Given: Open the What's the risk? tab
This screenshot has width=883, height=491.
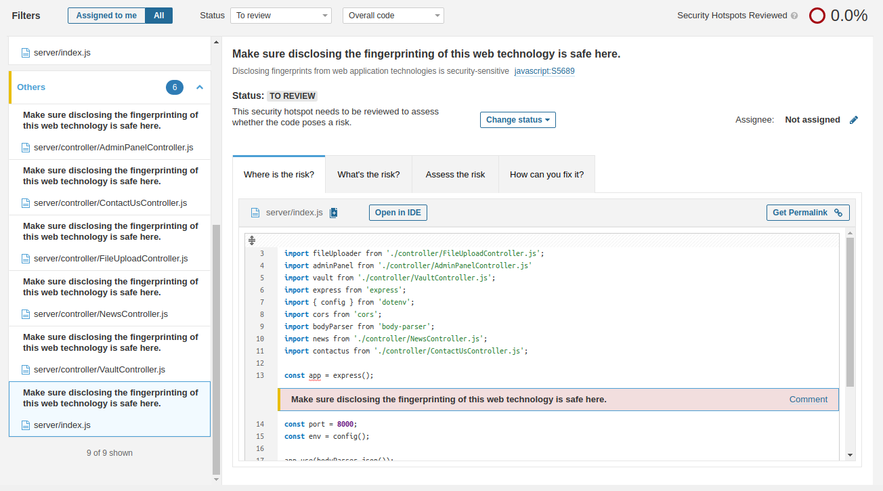Looking at the screenshot, I should click(368, 174).
